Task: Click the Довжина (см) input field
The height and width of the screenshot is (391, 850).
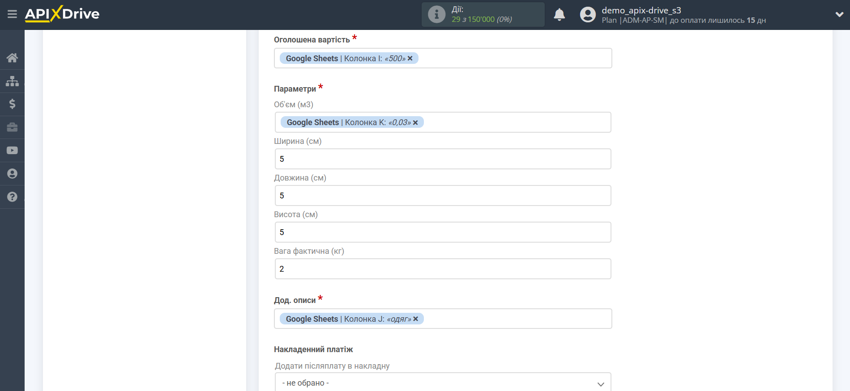Action: tap(443, 196)
